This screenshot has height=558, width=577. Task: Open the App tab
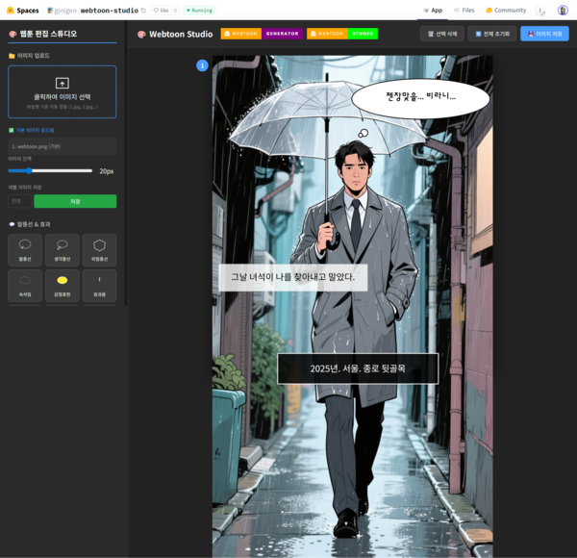tap(433, 11)
